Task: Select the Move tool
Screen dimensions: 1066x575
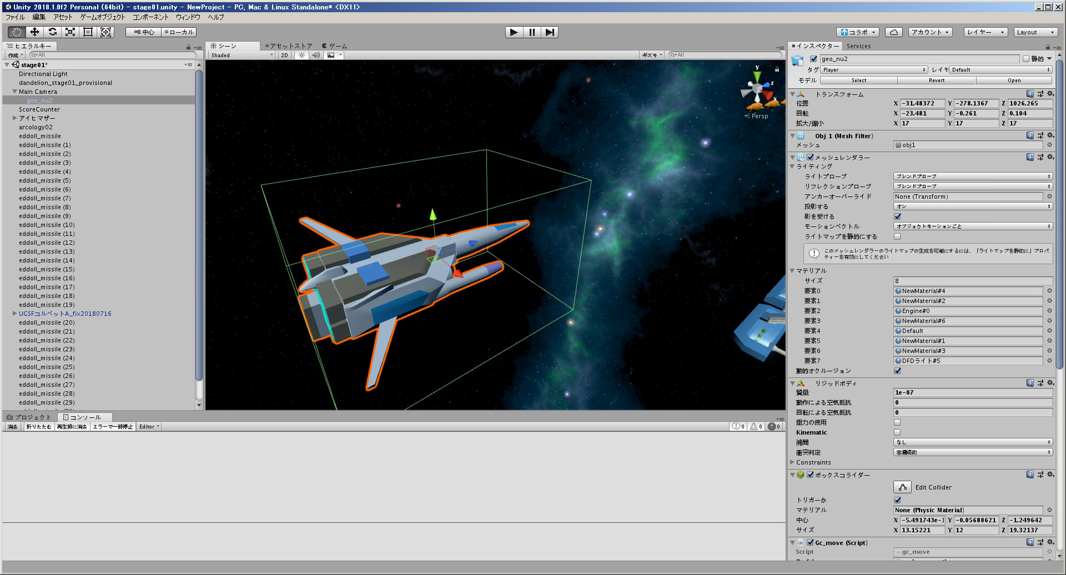Action: tap(34, 32)
